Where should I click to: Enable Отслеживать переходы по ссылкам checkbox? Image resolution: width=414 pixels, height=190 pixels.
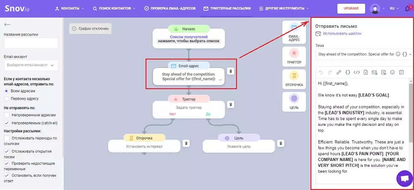[x=7, y=138]
